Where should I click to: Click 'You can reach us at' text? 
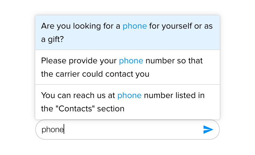pos(78,95)
